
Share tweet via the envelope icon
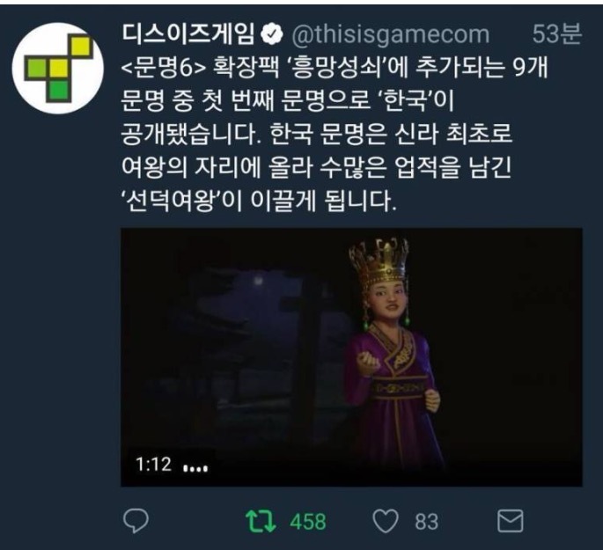510,521
